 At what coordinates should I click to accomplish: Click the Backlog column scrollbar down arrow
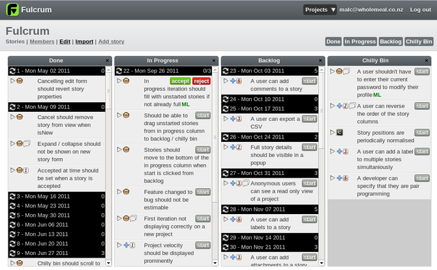[x=322, y=263]
